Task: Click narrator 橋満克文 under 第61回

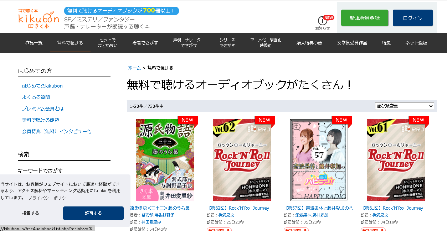Action: point(380,215)
